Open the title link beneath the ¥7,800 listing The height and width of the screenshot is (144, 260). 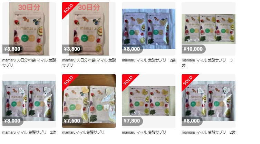coord(144,132)
